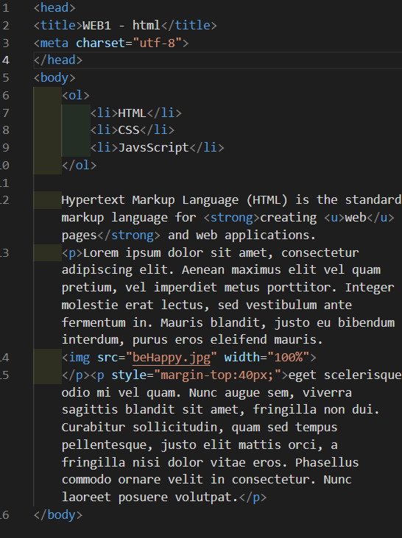Place cursor on the closing </head> tag

pos(58,60)
